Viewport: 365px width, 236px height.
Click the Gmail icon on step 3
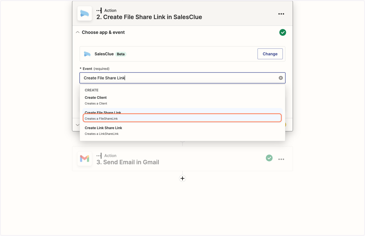click(x=85, y=159)
